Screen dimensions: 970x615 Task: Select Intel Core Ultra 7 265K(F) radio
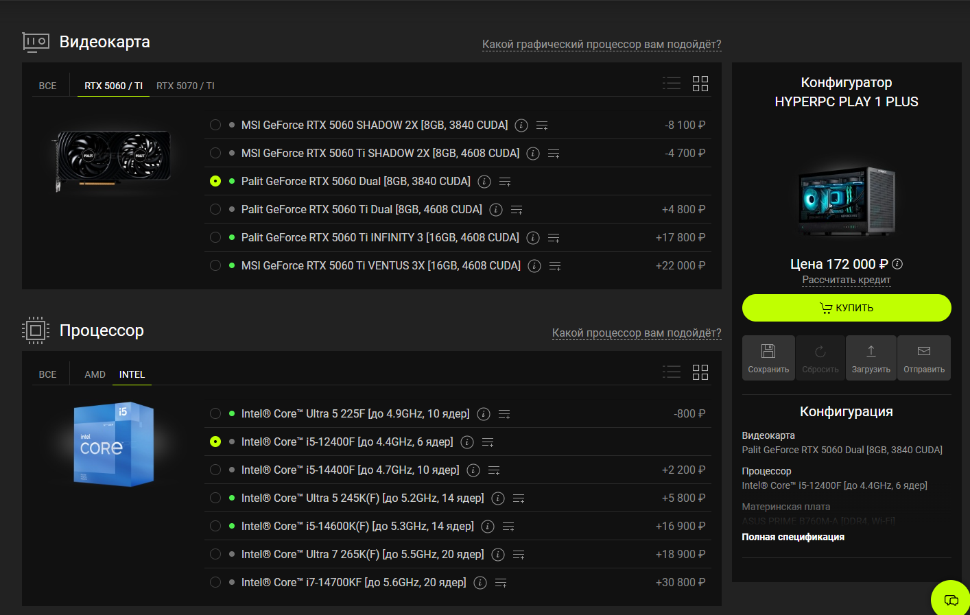pyautogui.click(x=215, y=554)
